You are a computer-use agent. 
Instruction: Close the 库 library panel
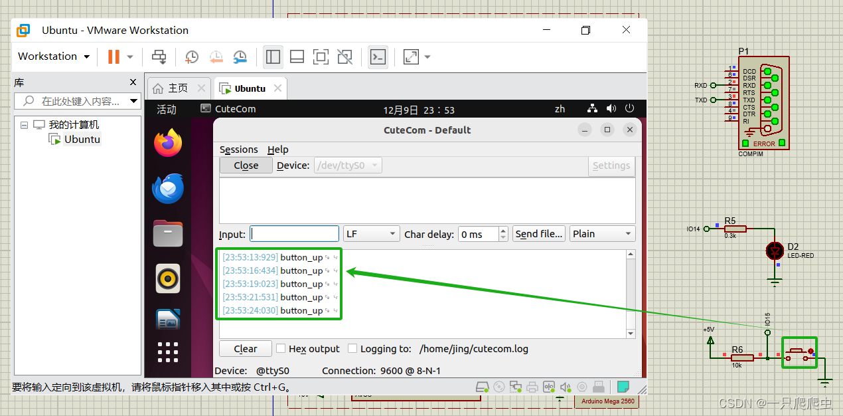132,82
